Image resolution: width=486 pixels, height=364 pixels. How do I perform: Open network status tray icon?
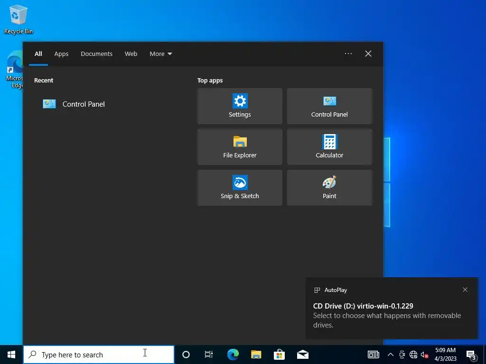[413, 355]
